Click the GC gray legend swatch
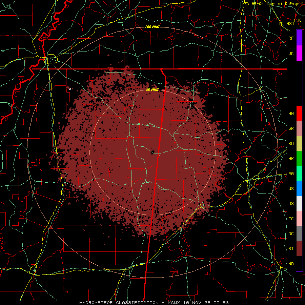Screen dimensions: 305x305 pyautogui.click(x=299, y=233)
